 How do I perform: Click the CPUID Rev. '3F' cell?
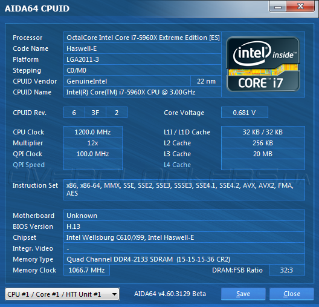[x=95, y=113]
